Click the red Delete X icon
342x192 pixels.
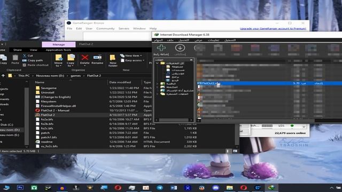[x=84, y=58]
